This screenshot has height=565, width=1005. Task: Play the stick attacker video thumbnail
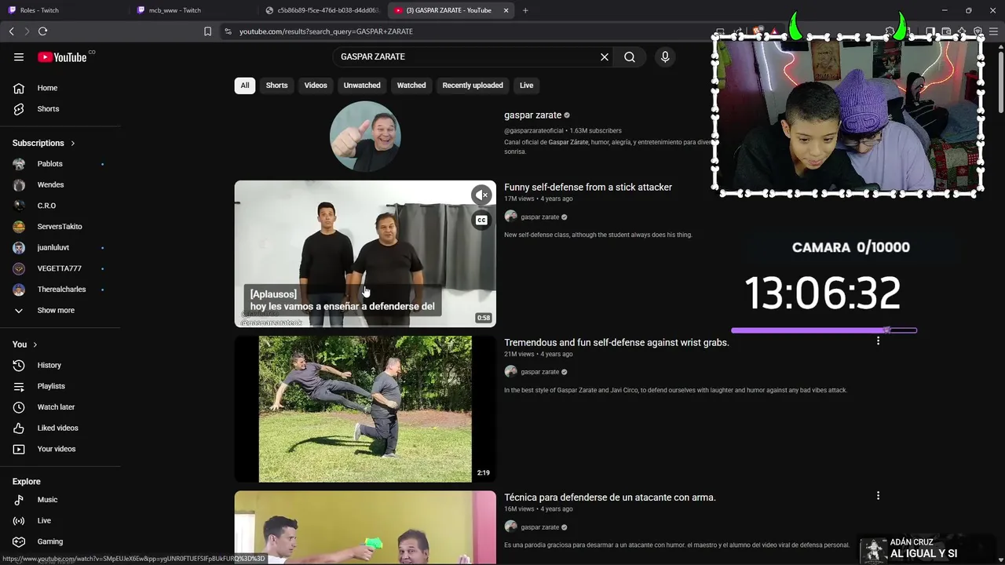365,254
